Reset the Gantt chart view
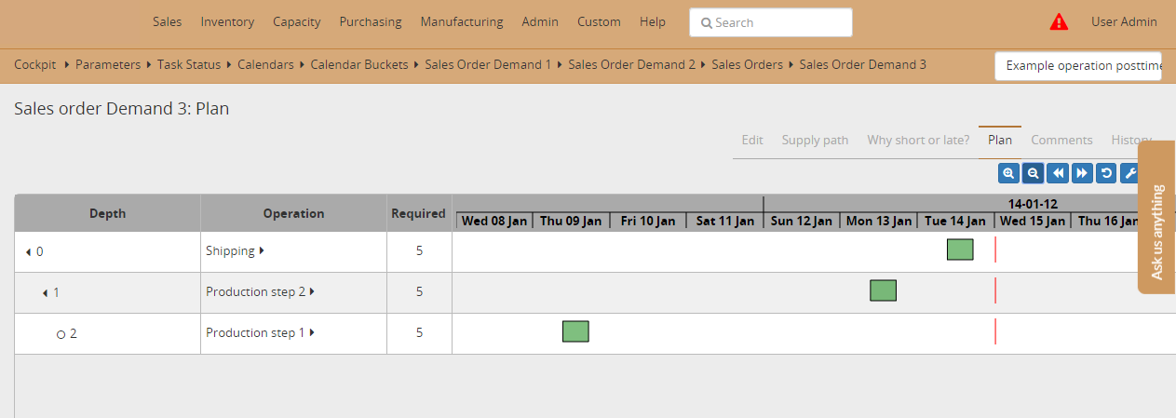1176x418 pixels. [1105, 173]
